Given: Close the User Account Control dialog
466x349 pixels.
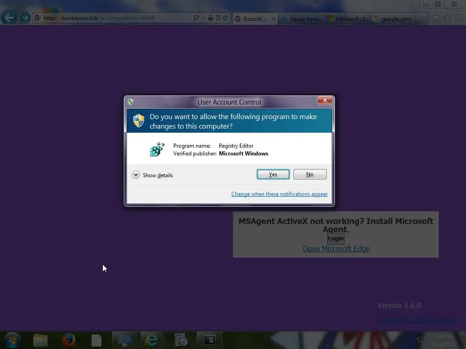Looking at the screenshot, I should click(x=325, y=100).
